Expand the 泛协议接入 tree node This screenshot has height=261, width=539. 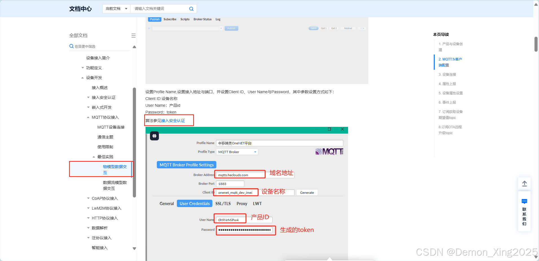coord(88,238)
